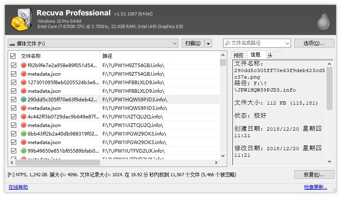Click the file list horizontal scrollbar thumb
This screenshot has width=341, height=197.
(x=58, y=162)
